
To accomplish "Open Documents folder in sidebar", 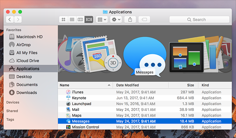I will [30, 85].
